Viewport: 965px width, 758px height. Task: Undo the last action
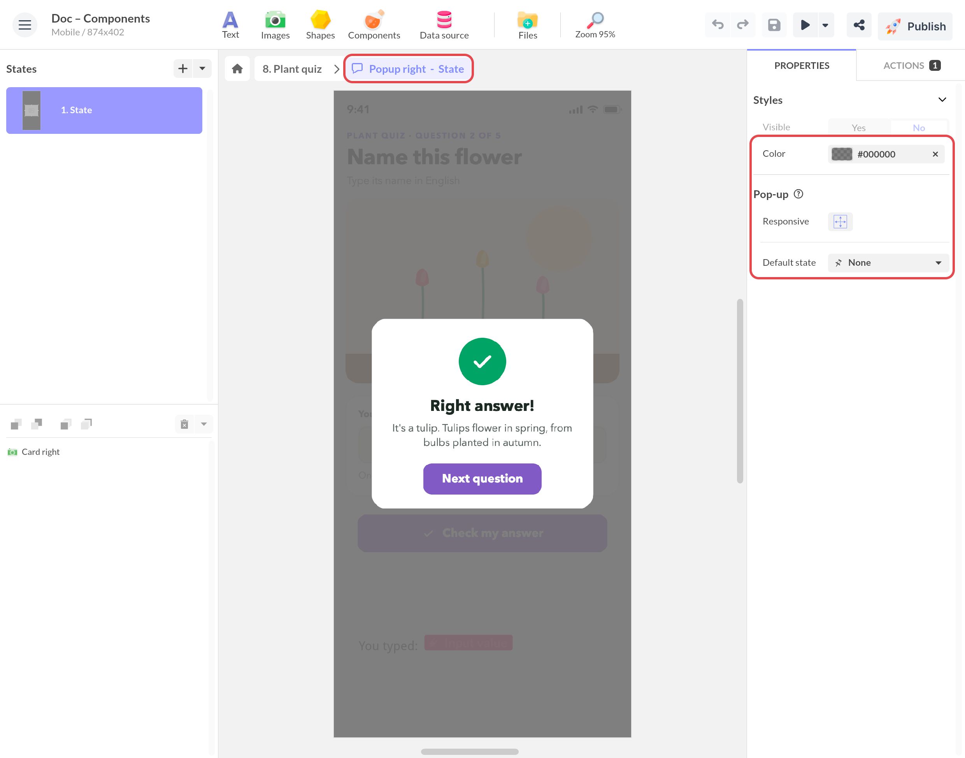(718, 25)
